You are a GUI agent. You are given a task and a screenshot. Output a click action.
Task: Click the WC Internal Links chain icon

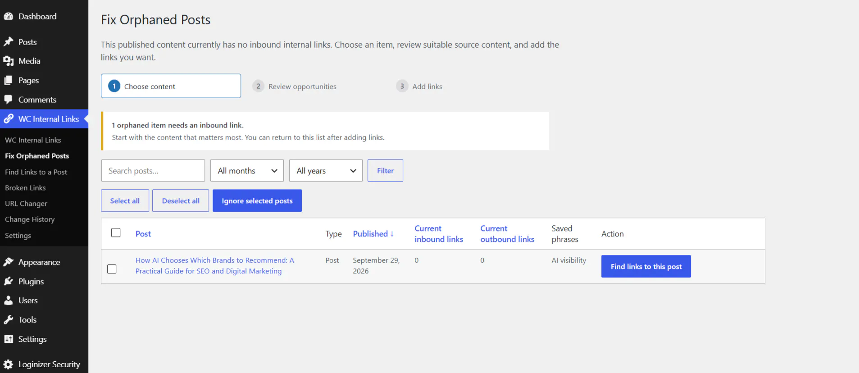click(x=9, y=119)
